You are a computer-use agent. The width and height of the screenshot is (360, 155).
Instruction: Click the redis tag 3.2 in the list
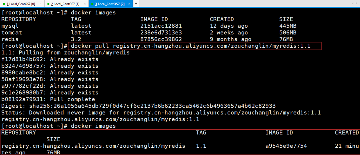click(x=76, y=39)
